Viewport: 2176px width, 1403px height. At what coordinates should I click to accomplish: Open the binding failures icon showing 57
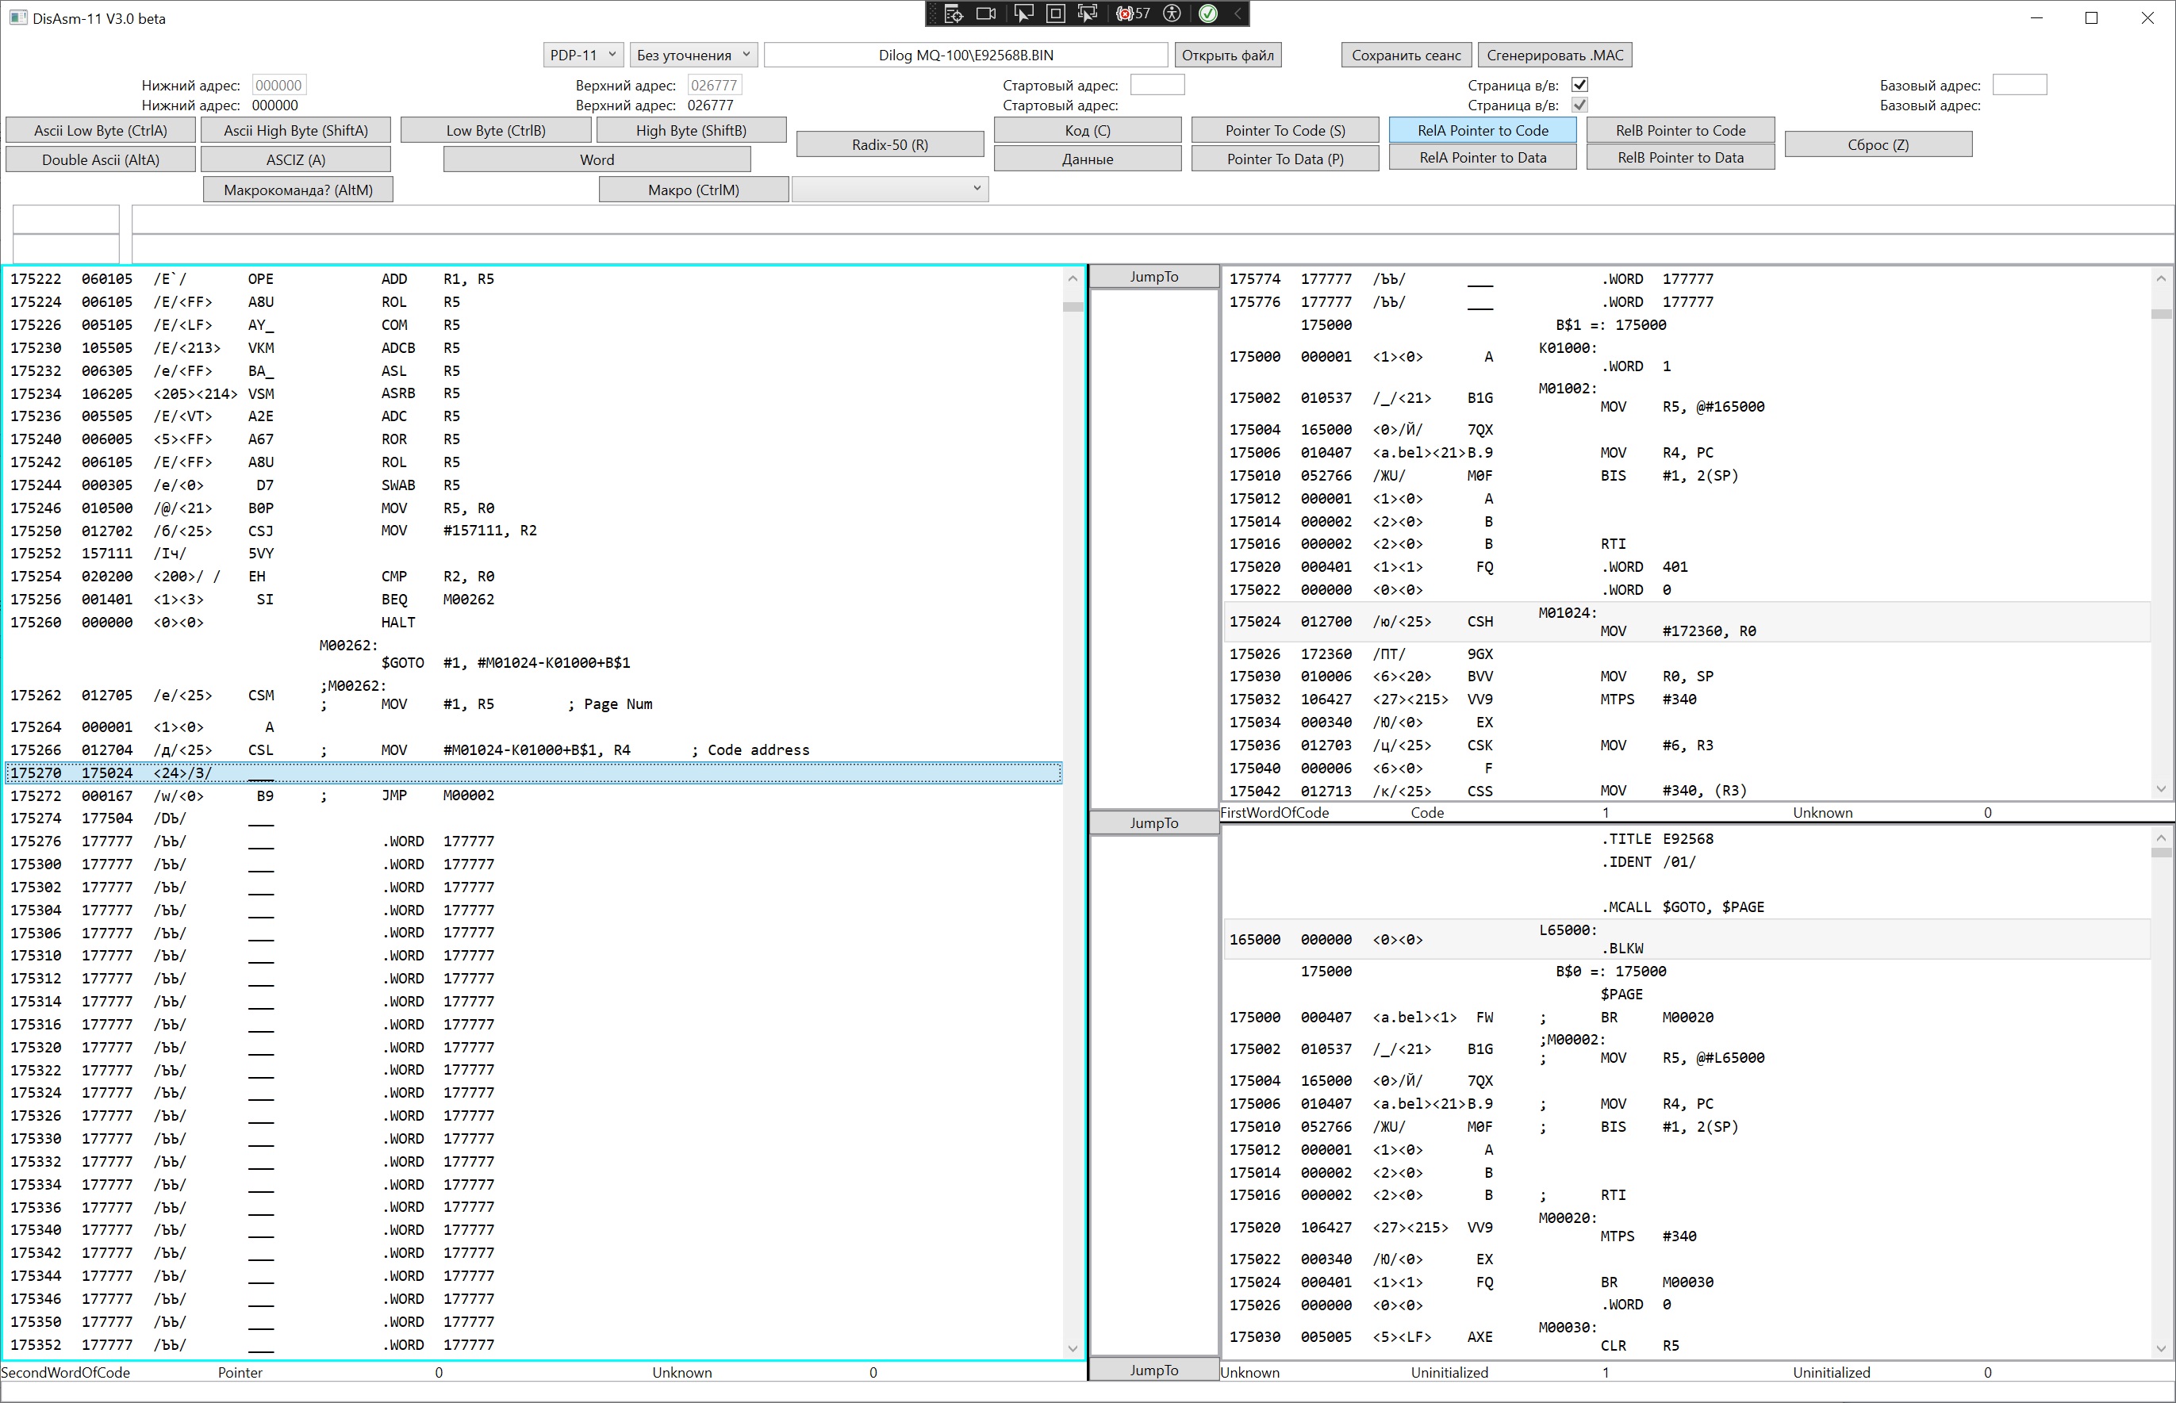[1133, 13]
